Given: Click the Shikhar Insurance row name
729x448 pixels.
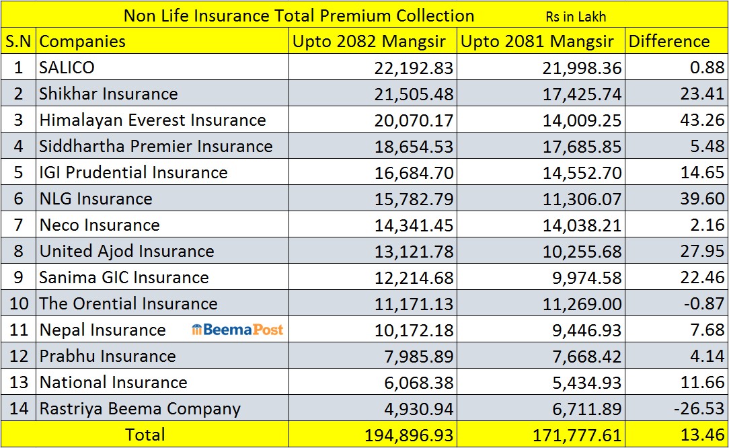Looking at the screenshot, I should pyautogui.click(x=108, y=94).
